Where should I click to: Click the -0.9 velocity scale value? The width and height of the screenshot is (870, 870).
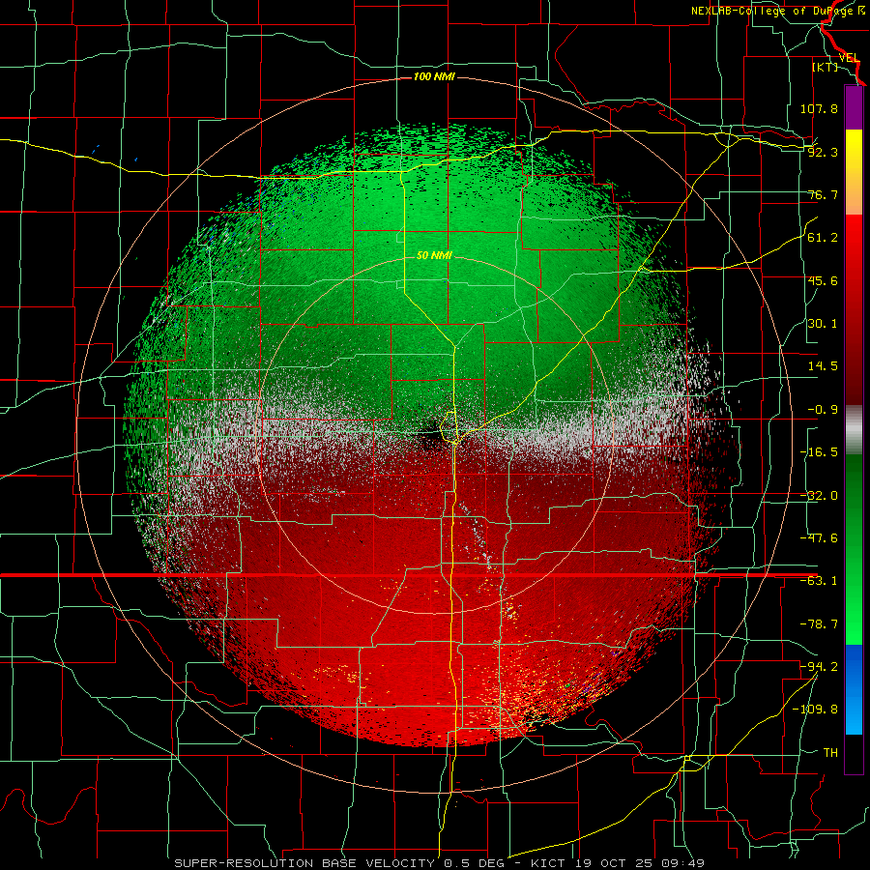(x=823, y=410)
